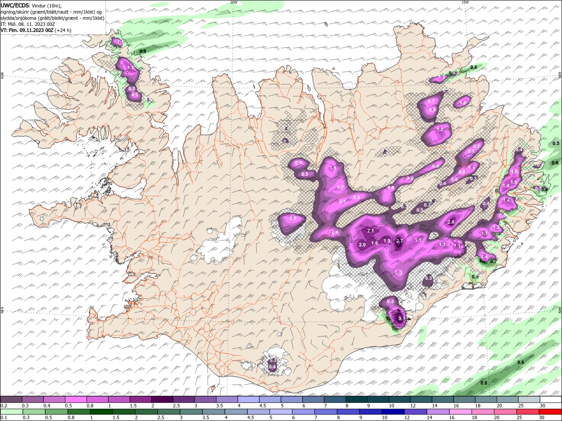Click the 20W longitude label
This screenshot has width=562, height=421.
(x=234, y=2)
